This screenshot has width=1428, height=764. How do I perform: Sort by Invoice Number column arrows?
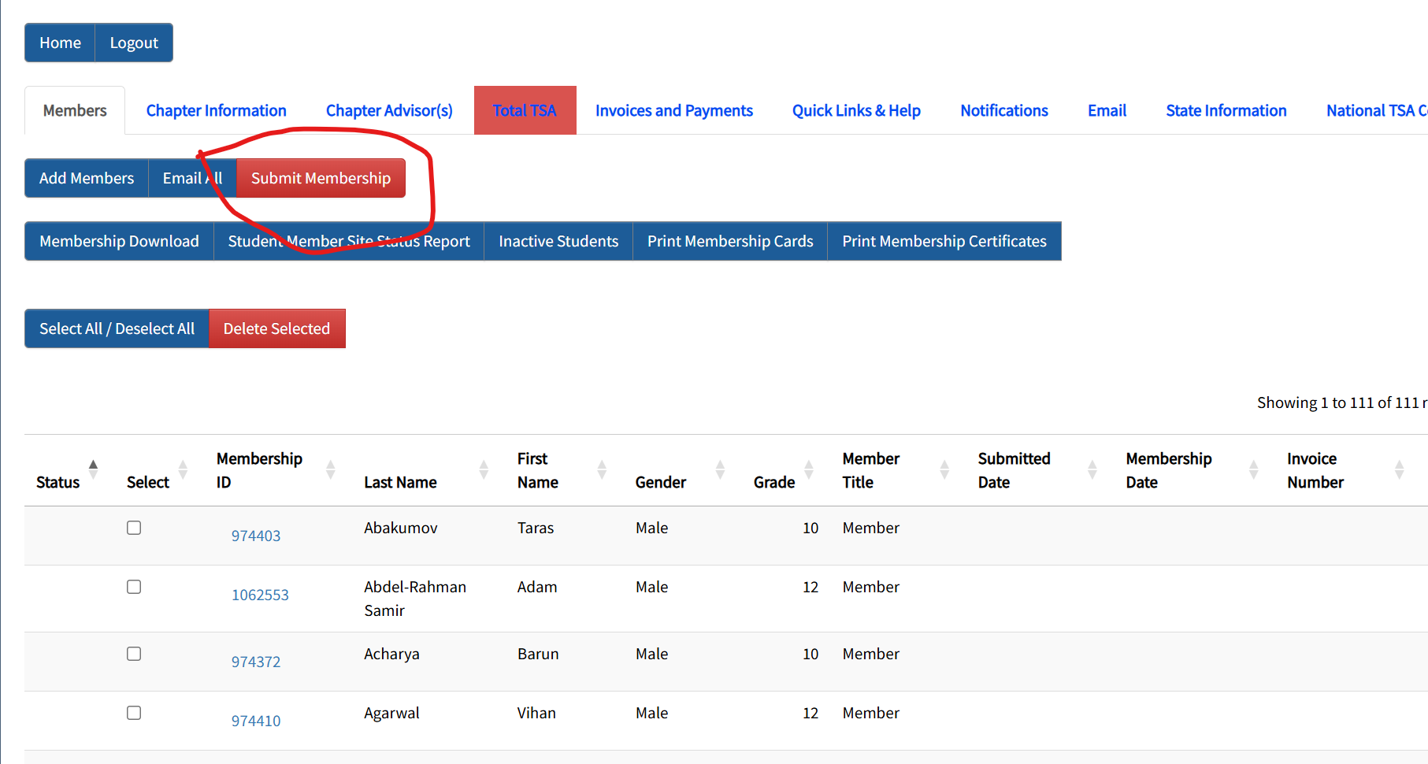[1399, 470]
